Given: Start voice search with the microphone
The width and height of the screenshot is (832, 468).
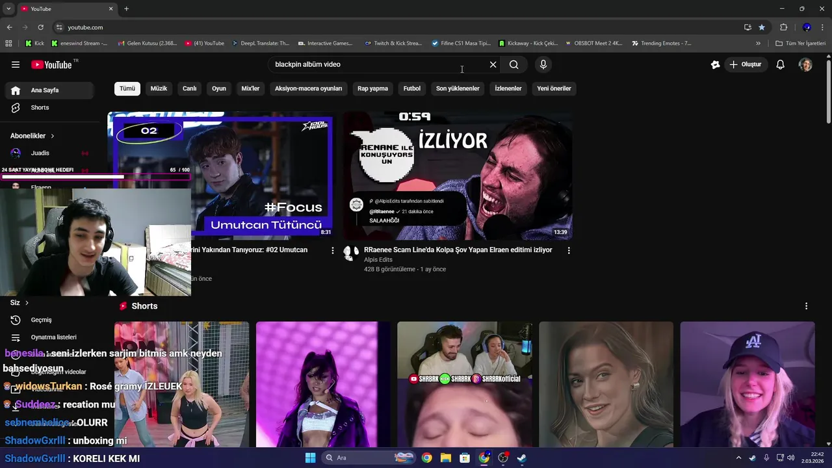Looking at the screenshot, I should point(543,64).
